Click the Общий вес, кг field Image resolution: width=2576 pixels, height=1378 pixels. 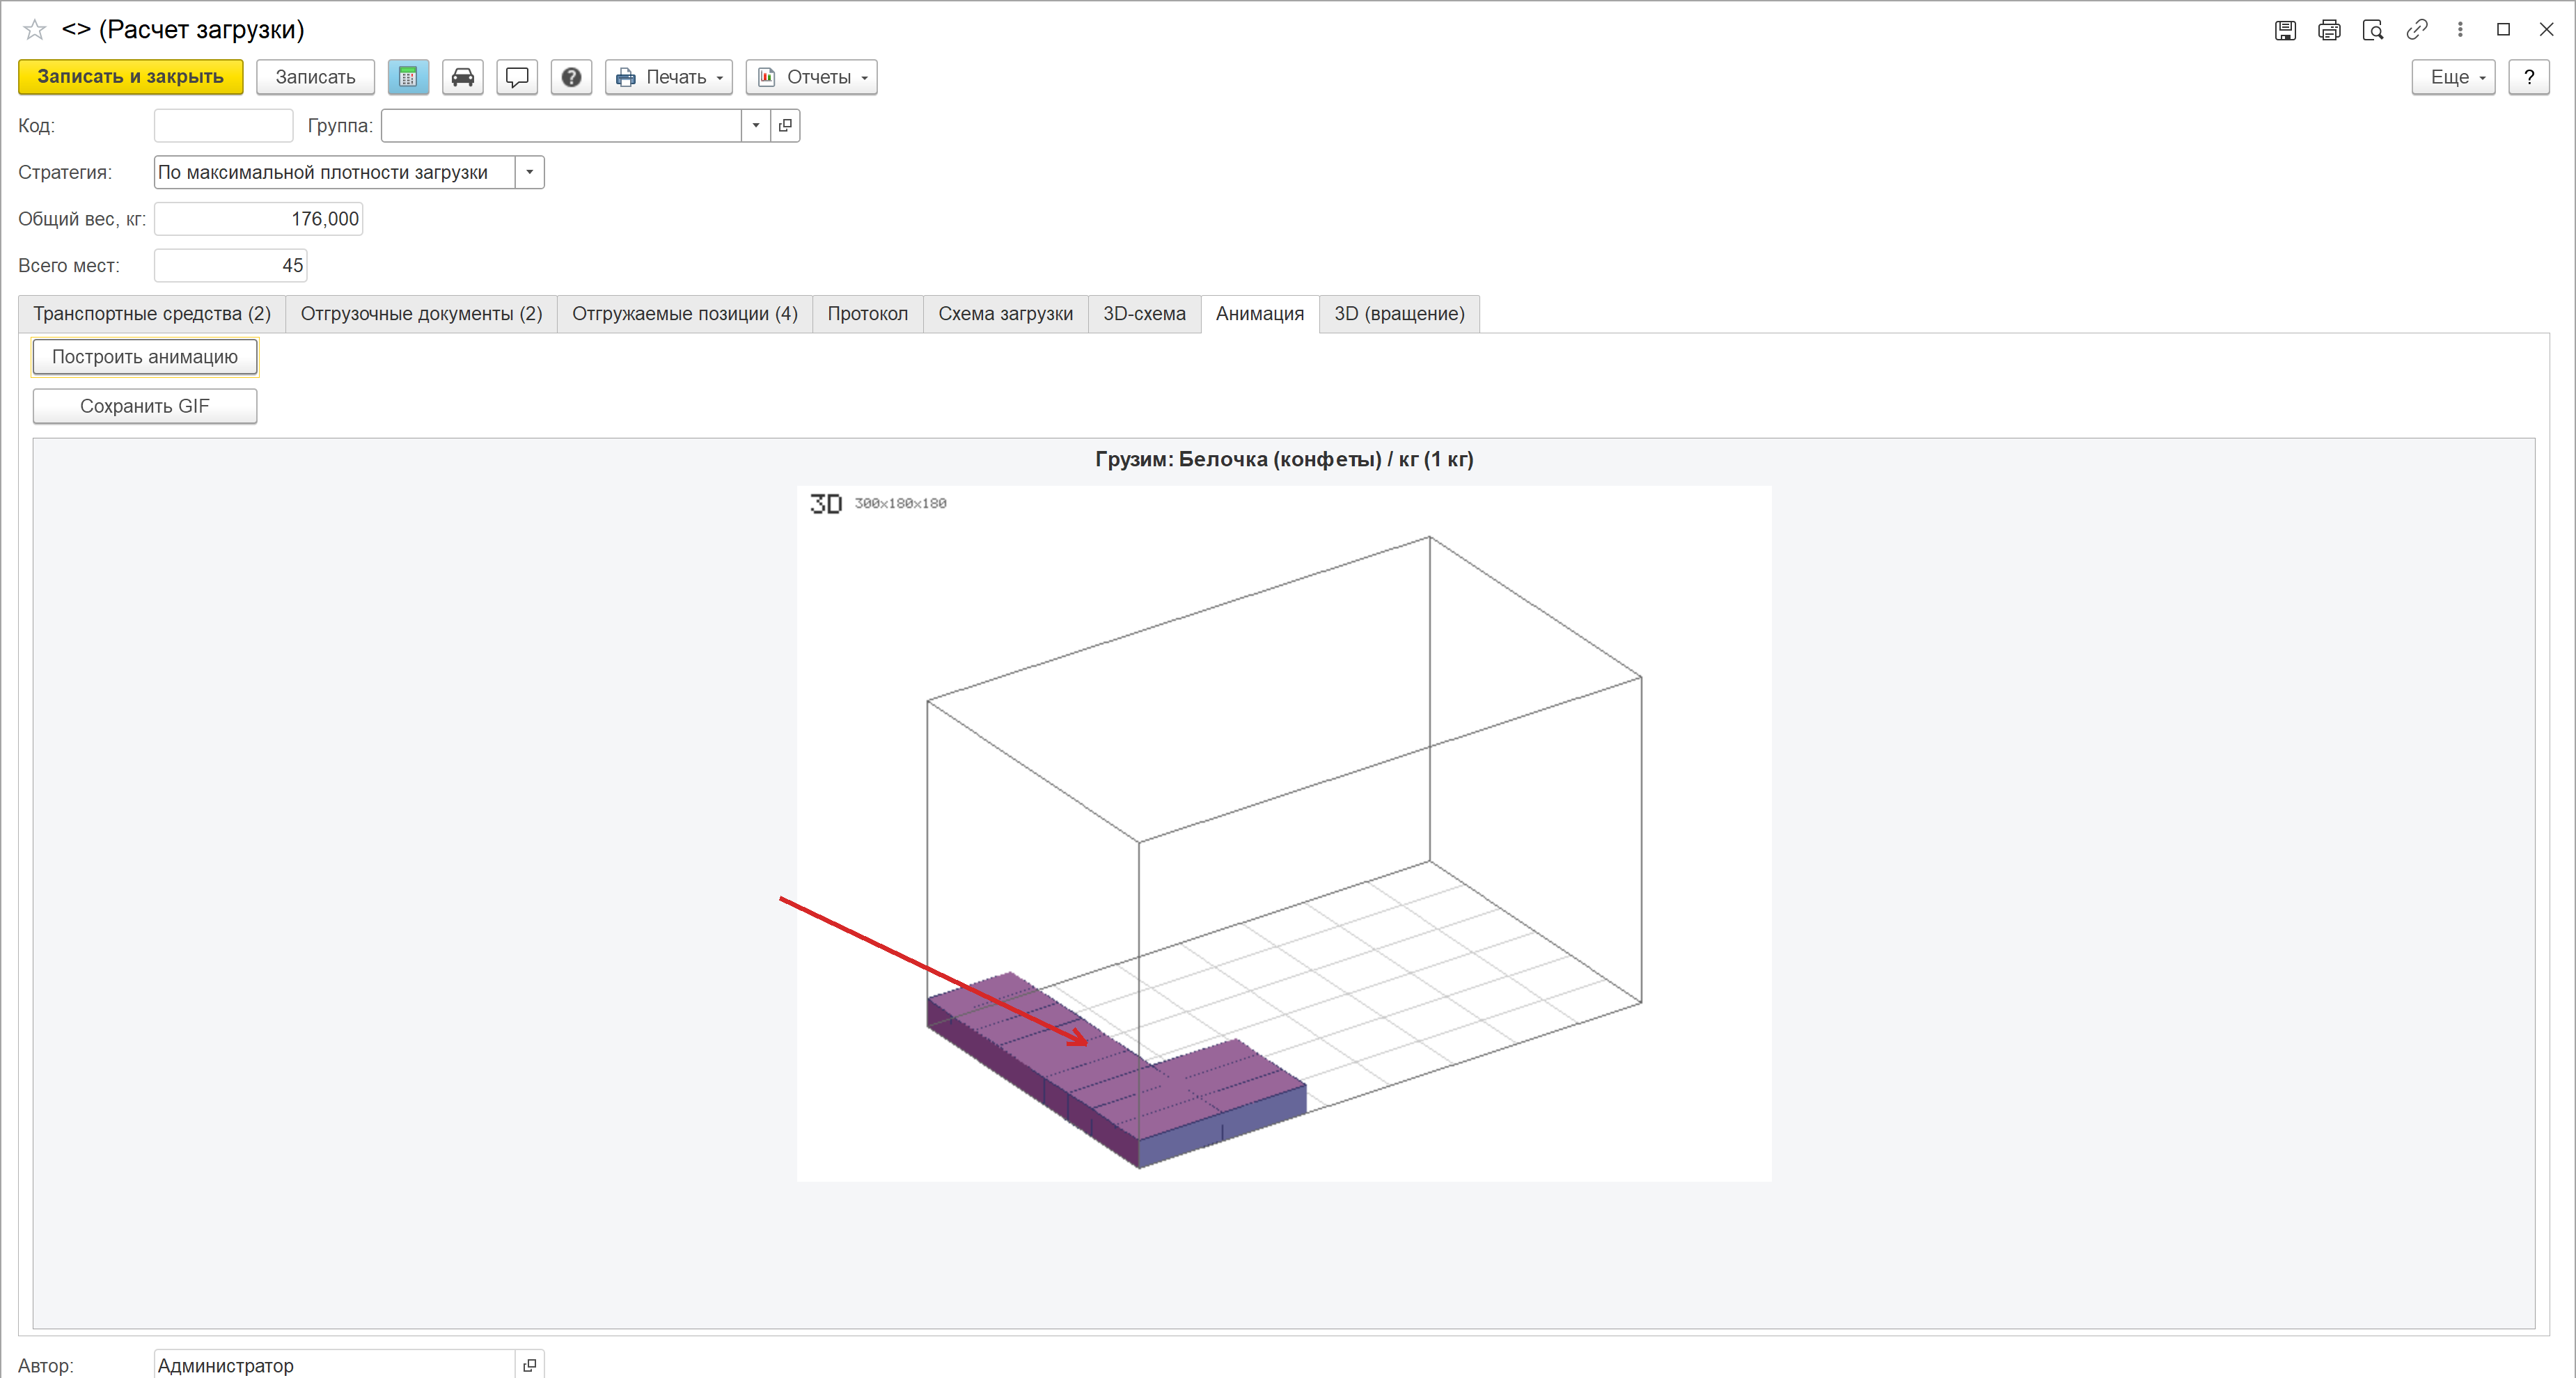pos(258,219)
